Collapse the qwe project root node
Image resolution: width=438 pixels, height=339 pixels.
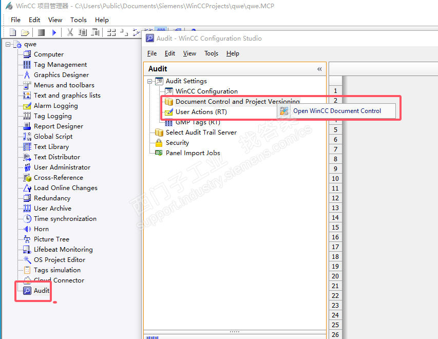8,44
